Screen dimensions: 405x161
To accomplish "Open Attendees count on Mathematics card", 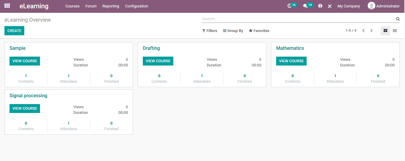I will (x=335, y=79).
